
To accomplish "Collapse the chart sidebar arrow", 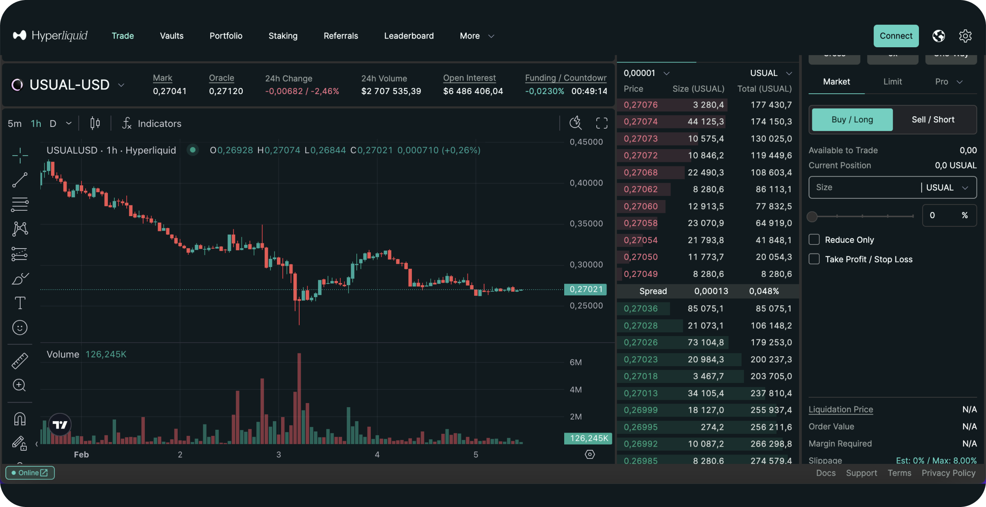I will point(37,444).
